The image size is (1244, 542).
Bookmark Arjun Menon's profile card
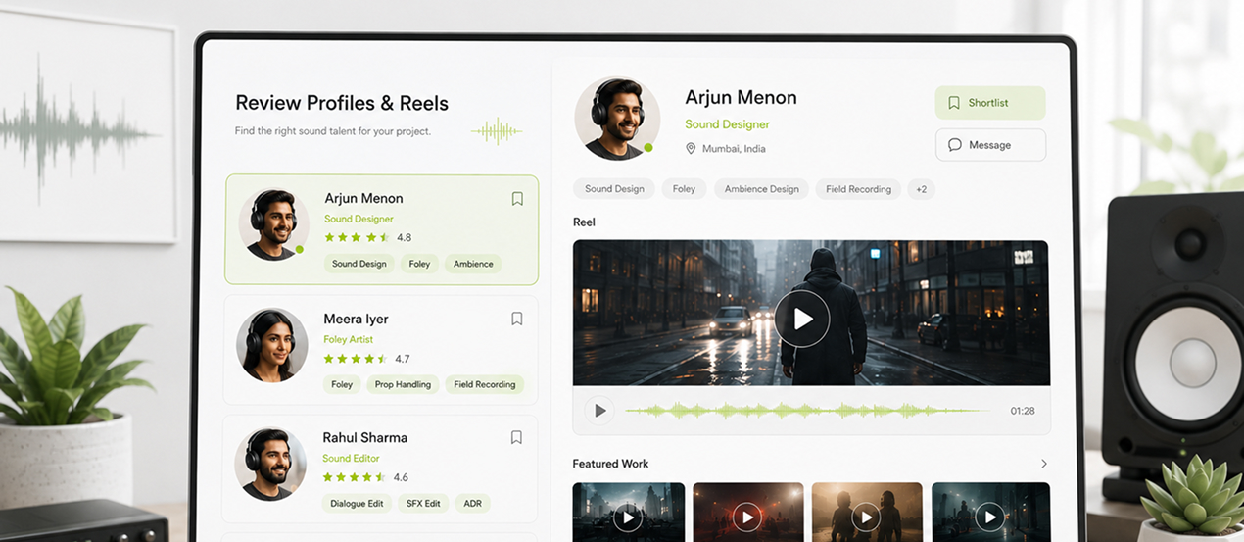coord(517,199)
